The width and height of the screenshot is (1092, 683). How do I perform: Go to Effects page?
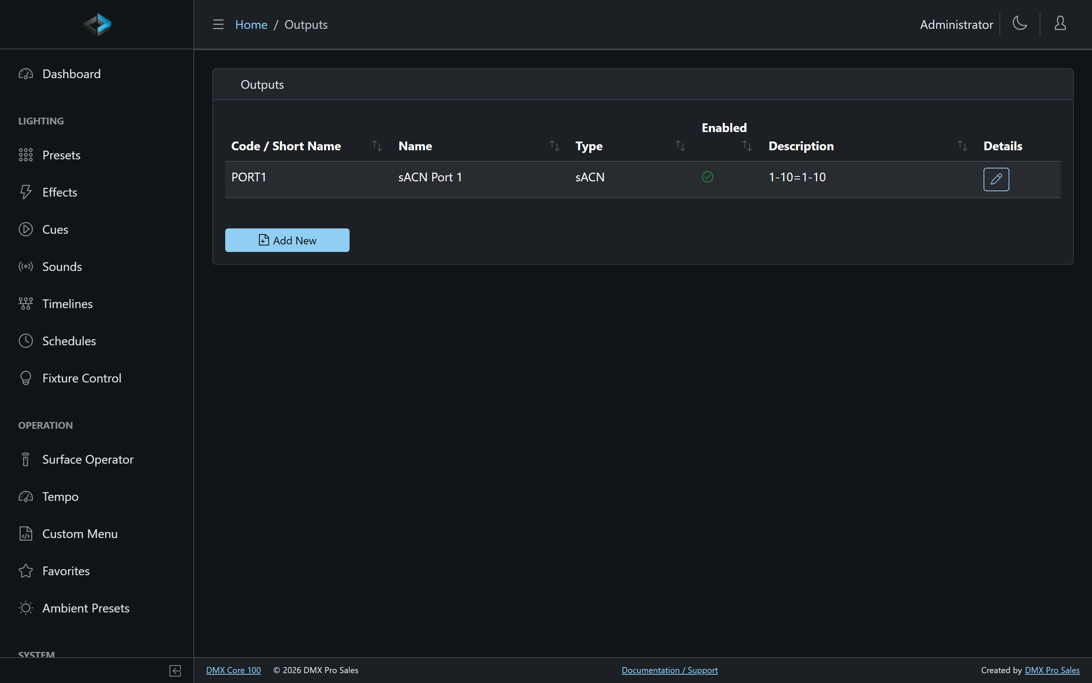click(x=97, y=192)
